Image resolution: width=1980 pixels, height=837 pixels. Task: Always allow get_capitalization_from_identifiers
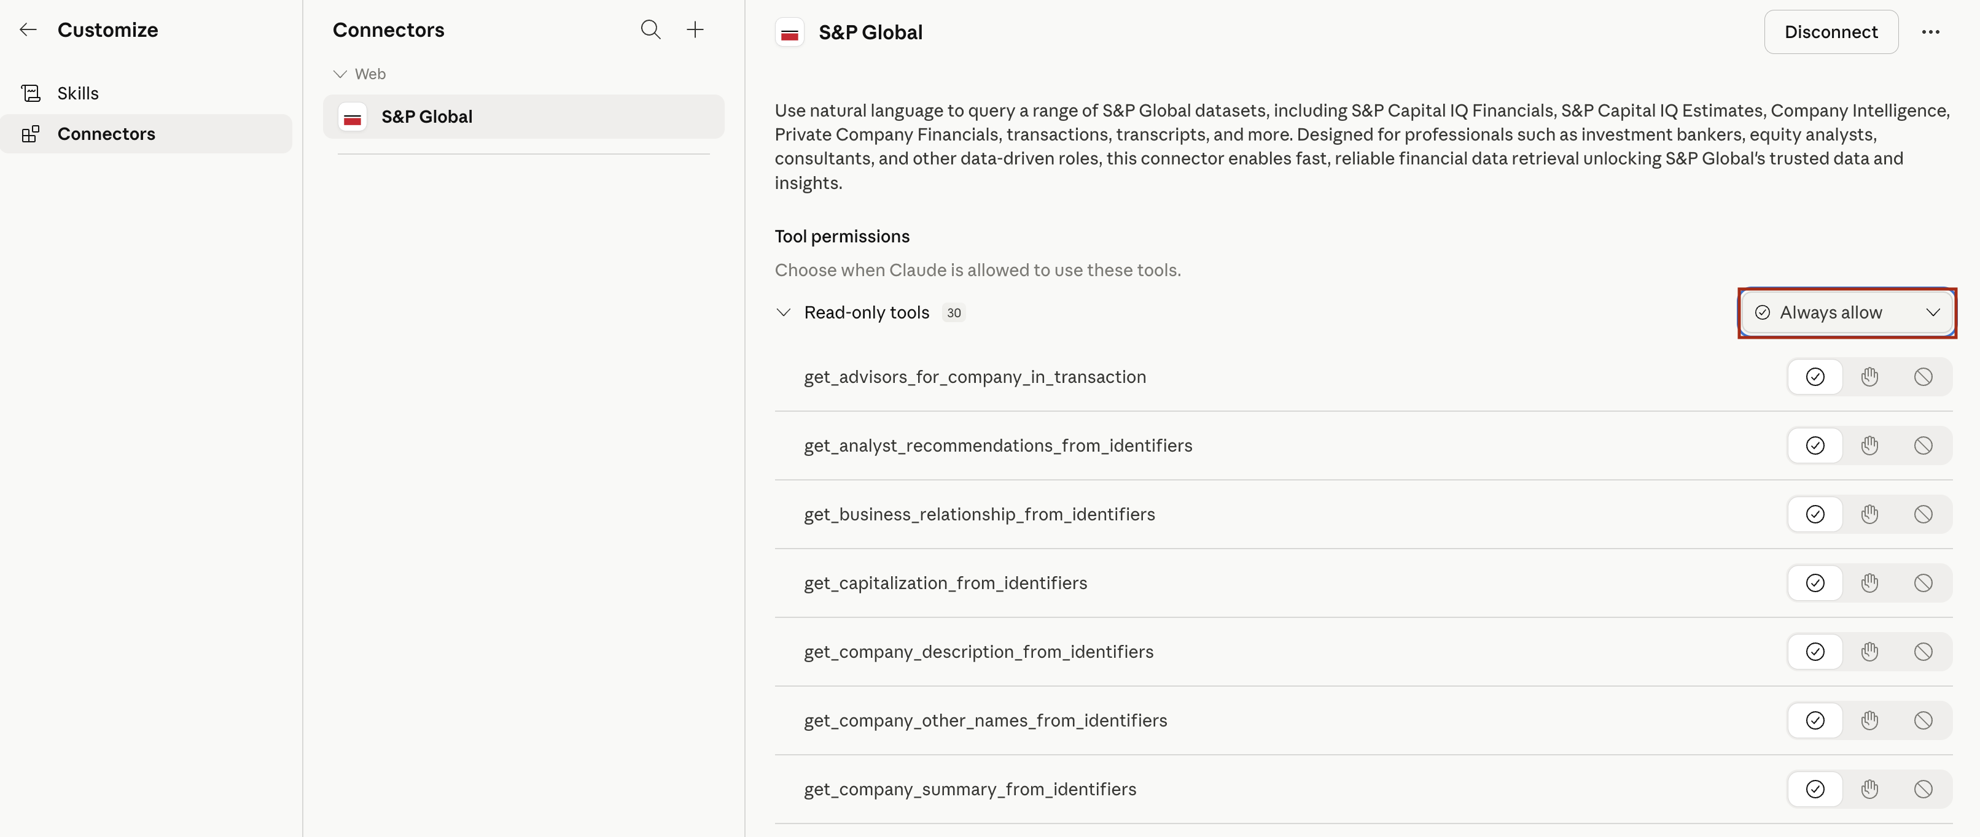pyautogui.click(x=1815, y=583)
